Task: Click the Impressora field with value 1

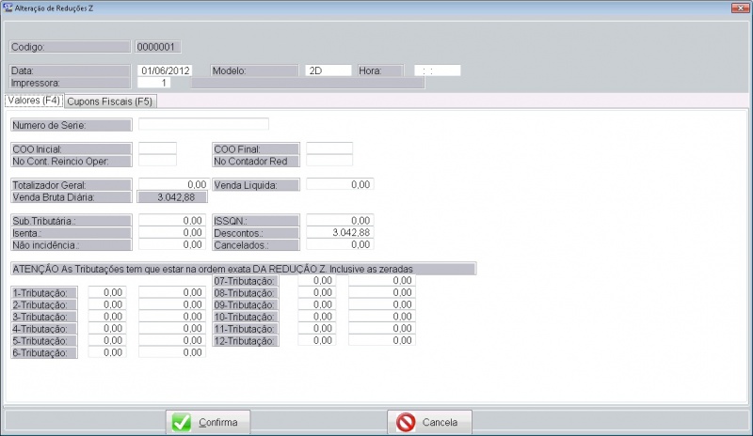Action: (165, 83)
